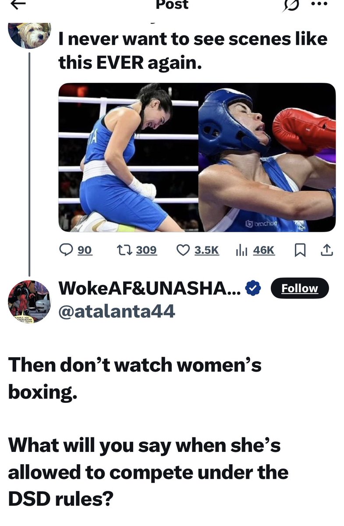Open the @atalanta44 handle
This screenshot has height=526, width=344.
point(117,312)
